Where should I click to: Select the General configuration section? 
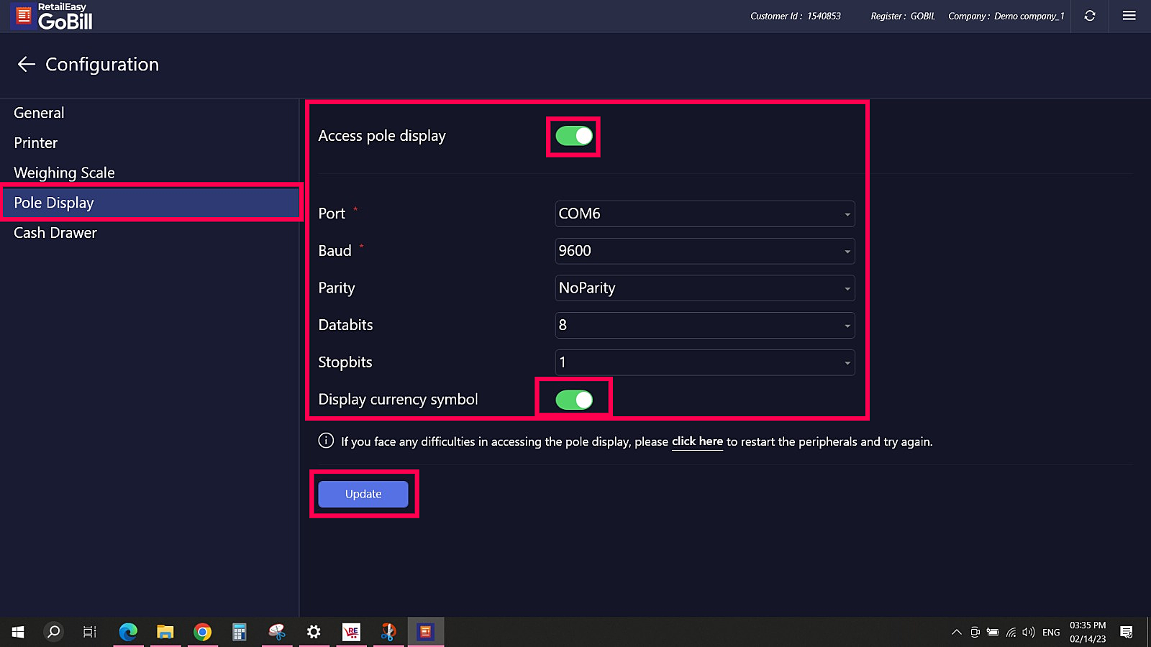pos(150,113)
